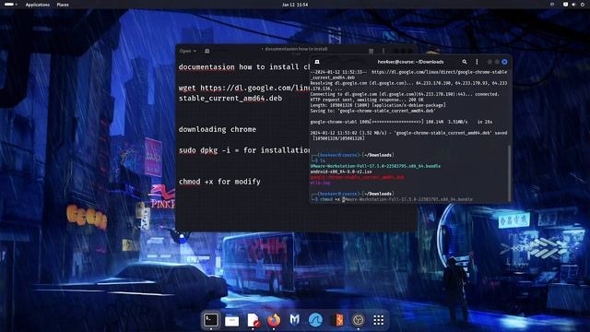This screenshot has width=590, height=332.
Task: Click the terminal scrollbar
Action: [510, 173]
